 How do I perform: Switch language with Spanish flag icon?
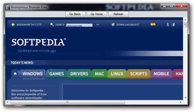pos(153,24)
